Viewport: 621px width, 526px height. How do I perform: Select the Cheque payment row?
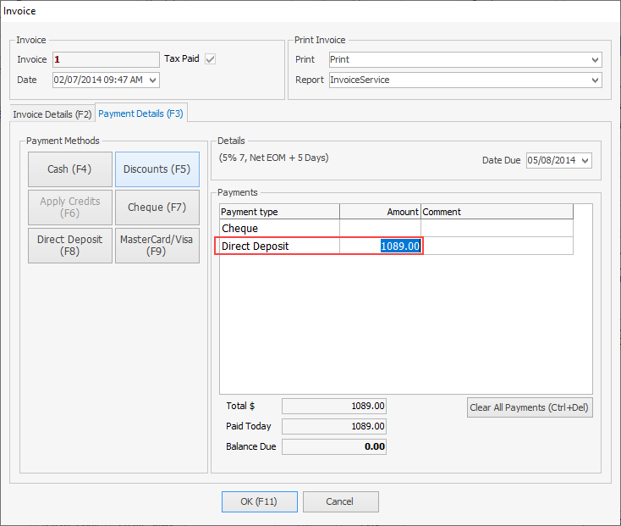[x=279, y=229]
